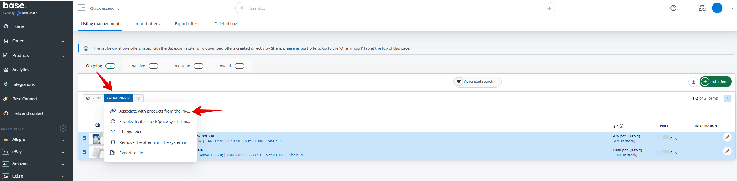
Task: Click the sidebar collapse panel icon
Action: click(81, 8)
